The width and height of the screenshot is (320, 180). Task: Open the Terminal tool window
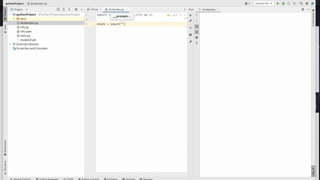(x=128, y=179)
